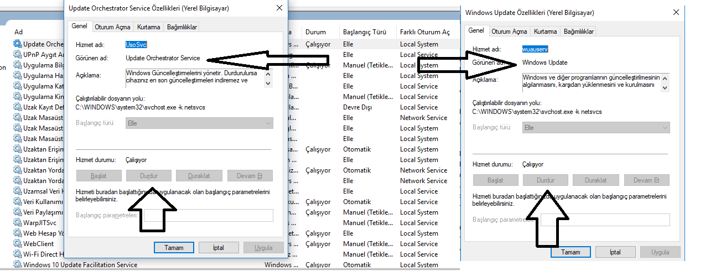Screen dimensions: 726x271
Task: Open Oturum Açma tab in Update Orchestrator properties
Action: tap(112, 27)
